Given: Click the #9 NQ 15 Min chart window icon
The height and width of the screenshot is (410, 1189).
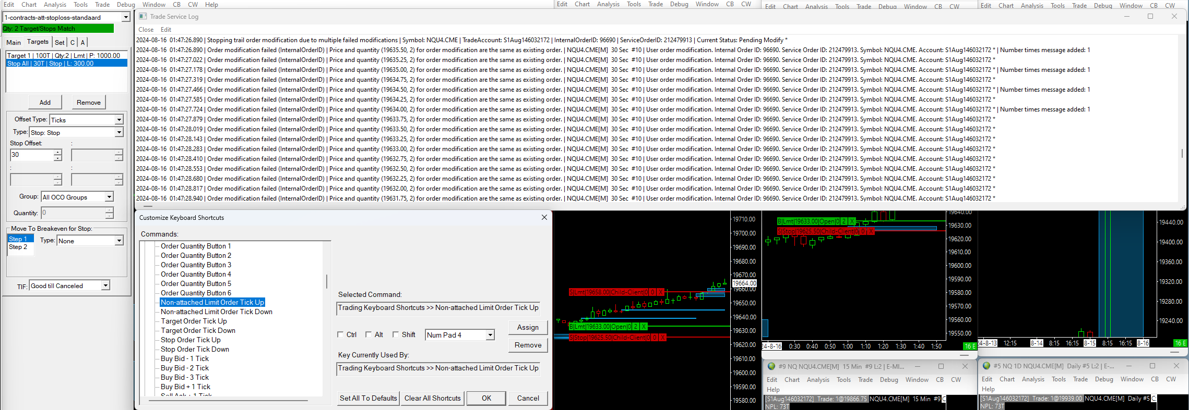Looking at the screenshot, I should 771,366.
